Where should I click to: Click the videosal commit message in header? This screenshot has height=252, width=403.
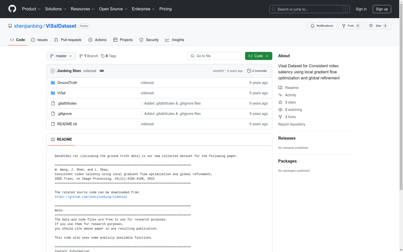(90, 71)
